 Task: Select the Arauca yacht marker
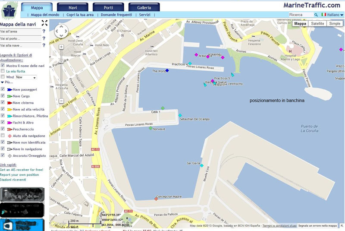click(x=196, y=54)
